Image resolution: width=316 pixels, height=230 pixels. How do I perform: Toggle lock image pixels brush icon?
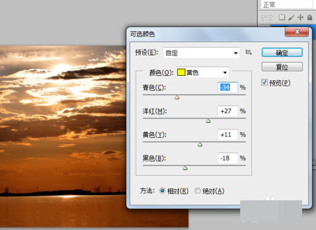[291, 17]
